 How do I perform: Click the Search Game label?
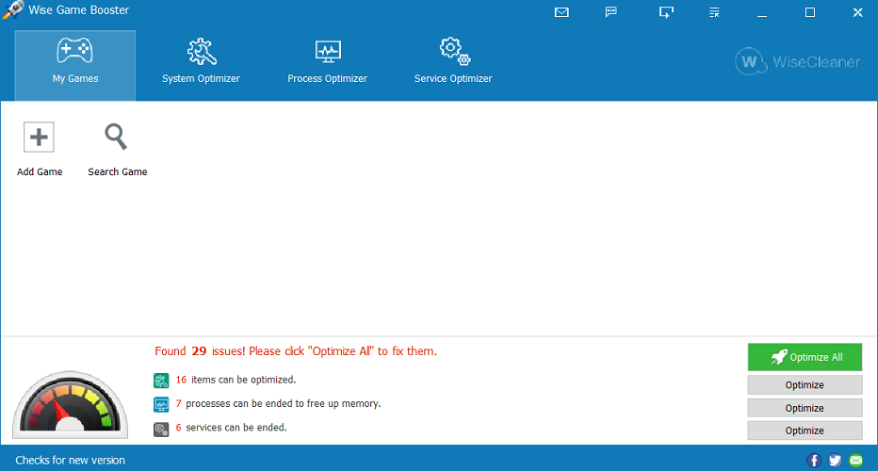click(118, 172)
